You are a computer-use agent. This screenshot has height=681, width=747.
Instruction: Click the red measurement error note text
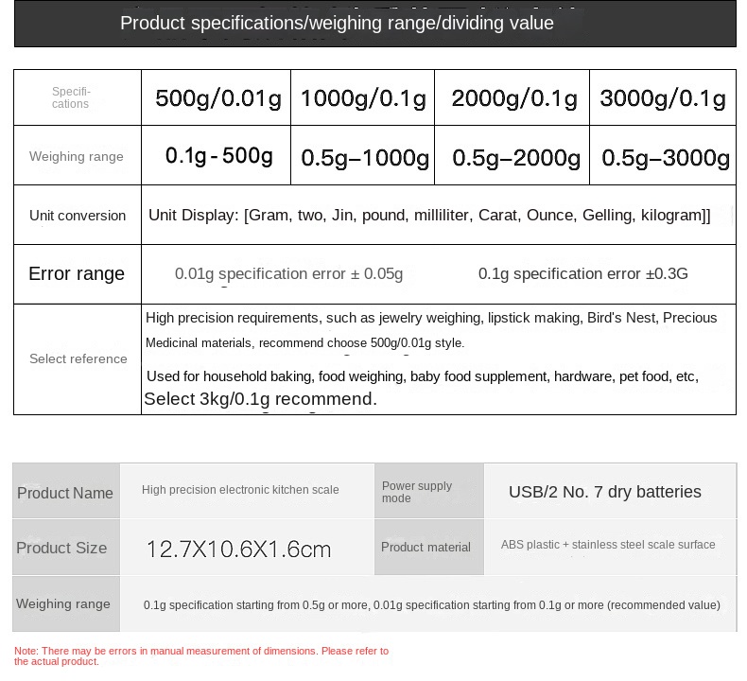pos(201,655)
